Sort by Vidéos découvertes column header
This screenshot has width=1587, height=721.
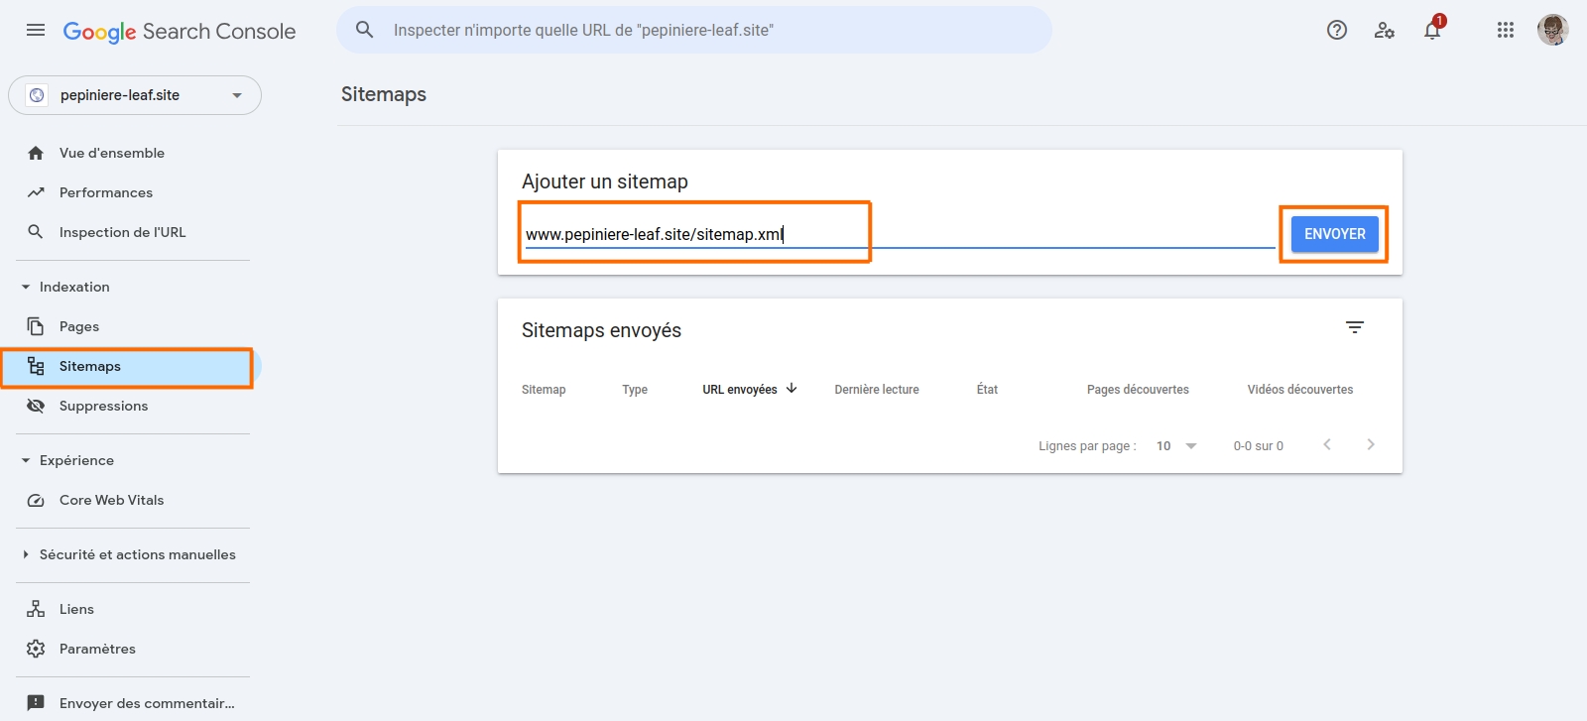[1300, 390]
